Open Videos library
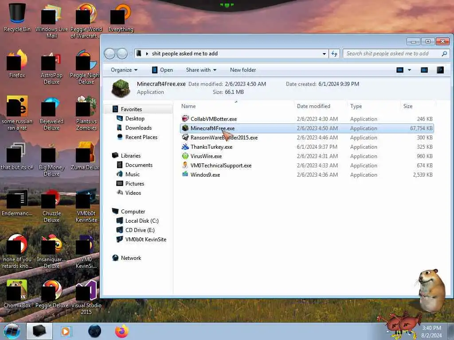The image size is (454, 340). point(133,193)
